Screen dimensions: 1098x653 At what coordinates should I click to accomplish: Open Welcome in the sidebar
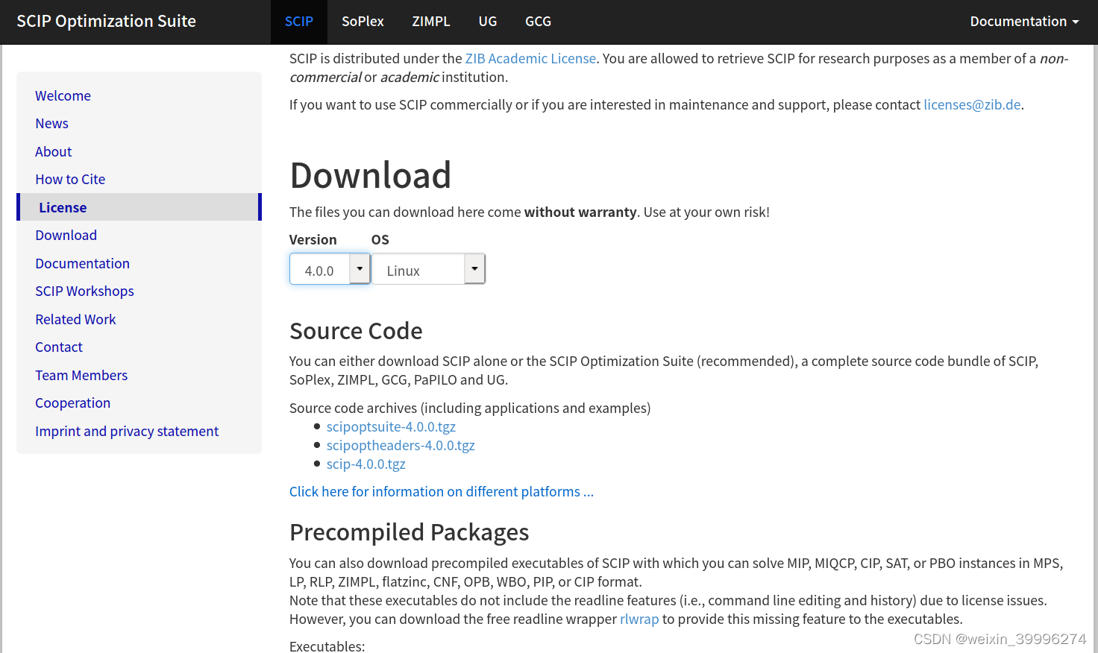click(63, 95)
